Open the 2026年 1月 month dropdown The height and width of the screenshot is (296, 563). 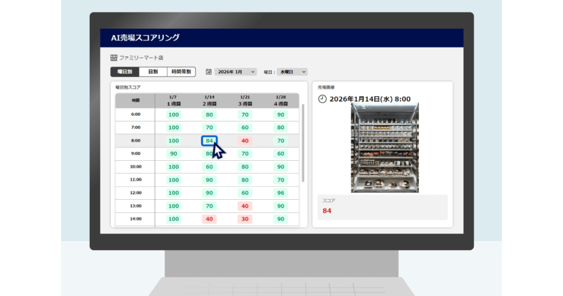[x=236, y=72]
